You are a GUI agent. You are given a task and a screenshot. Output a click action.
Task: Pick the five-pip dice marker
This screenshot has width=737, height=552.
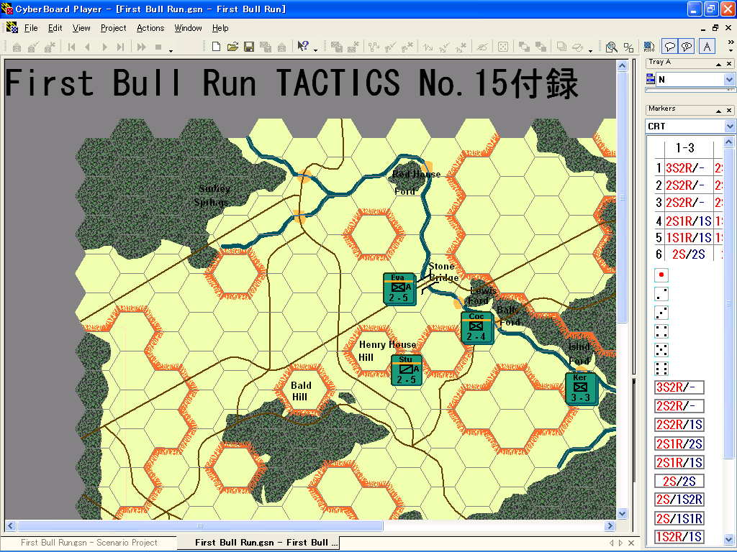tap(661, 350)
